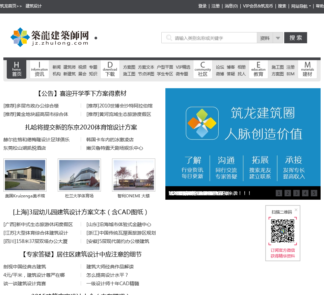Click the 搜索 search button
The height and width of the screenshot is (295, 324).
point(296,38)
